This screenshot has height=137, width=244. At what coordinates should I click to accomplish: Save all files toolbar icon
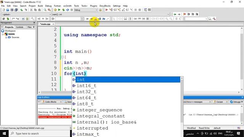(x=16, y=10)
